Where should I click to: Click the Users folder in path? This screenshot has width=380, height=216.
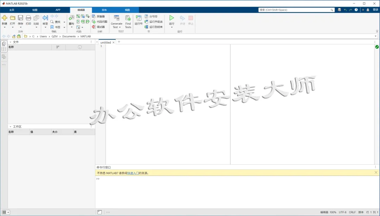(x=43, y=36)
